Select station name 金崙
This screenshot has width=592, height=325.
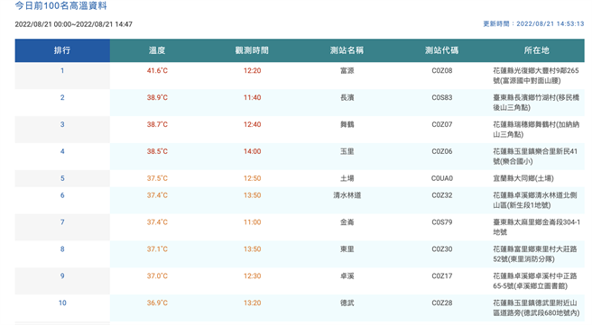(347, 222)
